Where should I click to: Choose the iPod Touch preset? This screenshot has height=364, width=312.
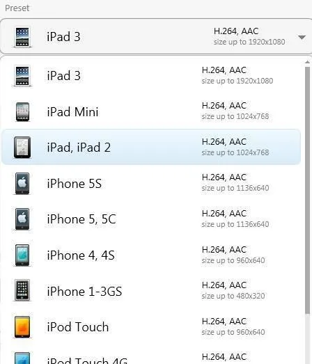click(151, 327)
